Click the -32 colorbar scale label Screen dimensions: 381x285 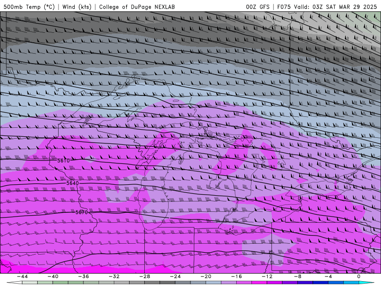coord(114,276)
